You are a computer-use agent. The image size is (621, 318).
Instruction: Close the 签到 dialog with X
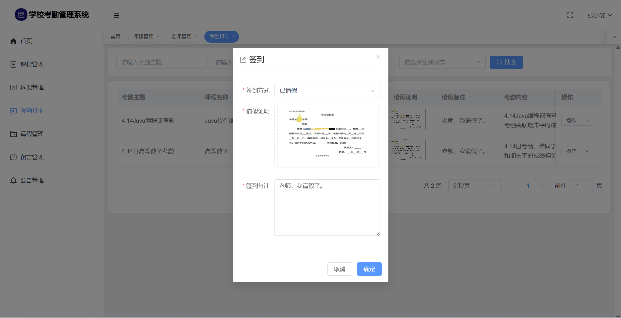pos(378,57)
